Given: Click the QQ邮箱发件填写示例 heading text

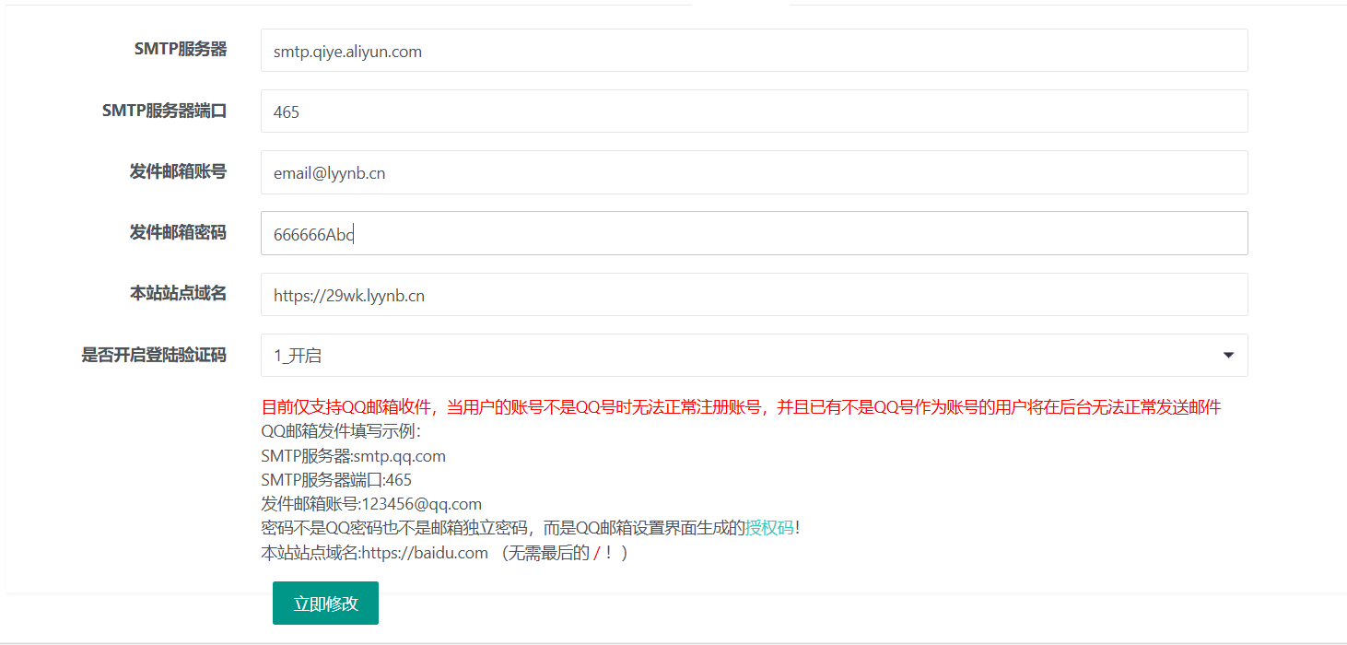Looking at the screenshot, I should [341, 431].
